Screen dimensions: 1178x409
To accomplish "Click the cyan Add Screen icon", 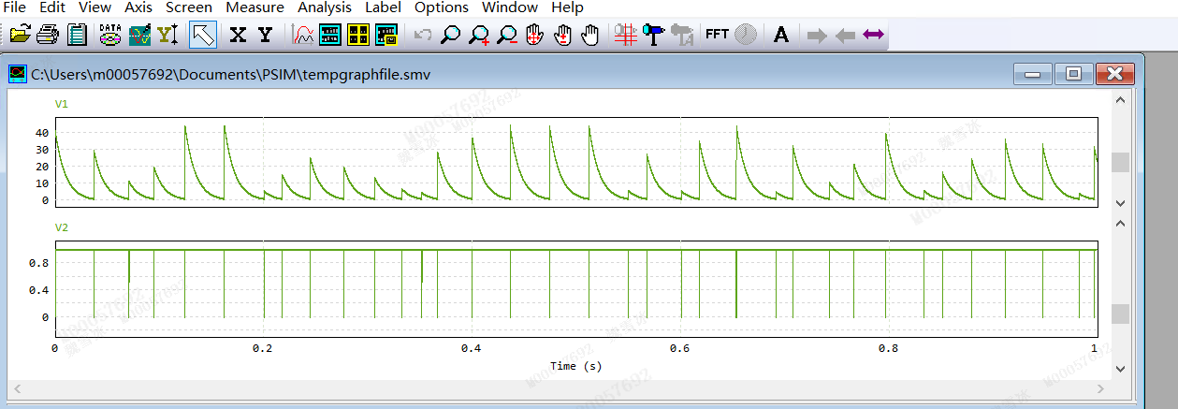I will point(330,36).
